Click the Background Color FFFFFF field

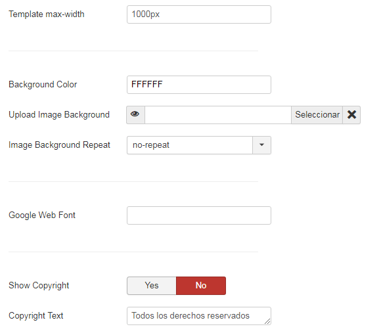coord(199,85)
